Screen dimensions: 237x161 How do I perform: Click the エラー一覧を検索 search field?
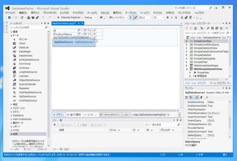(x=160, y=125)
